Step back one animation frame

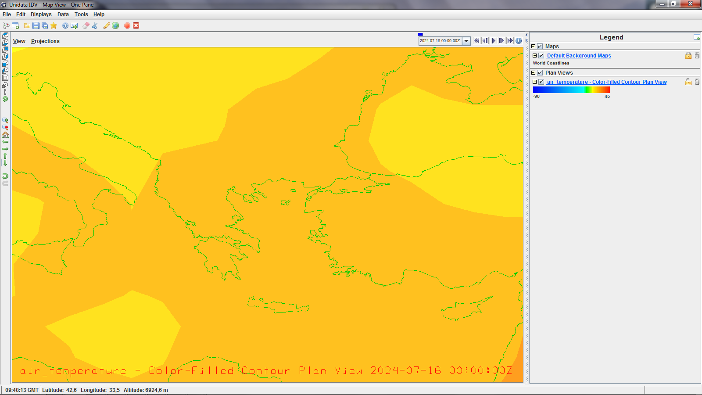click(x=485, y=41)
